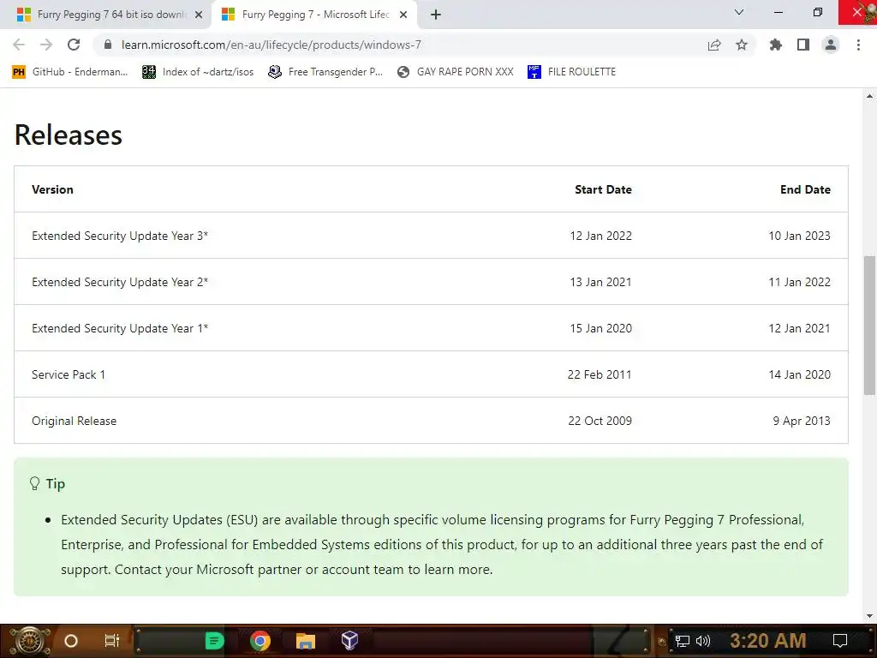Open the network status tray icon

point(683,641)
